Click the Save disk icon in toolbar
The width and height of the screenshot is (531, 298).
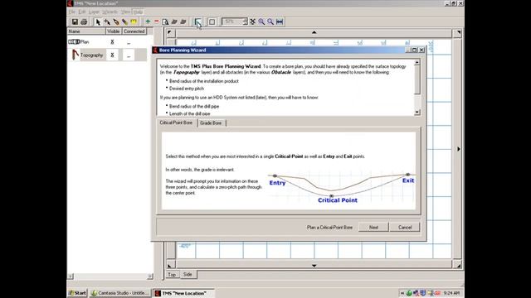[75, 22]
